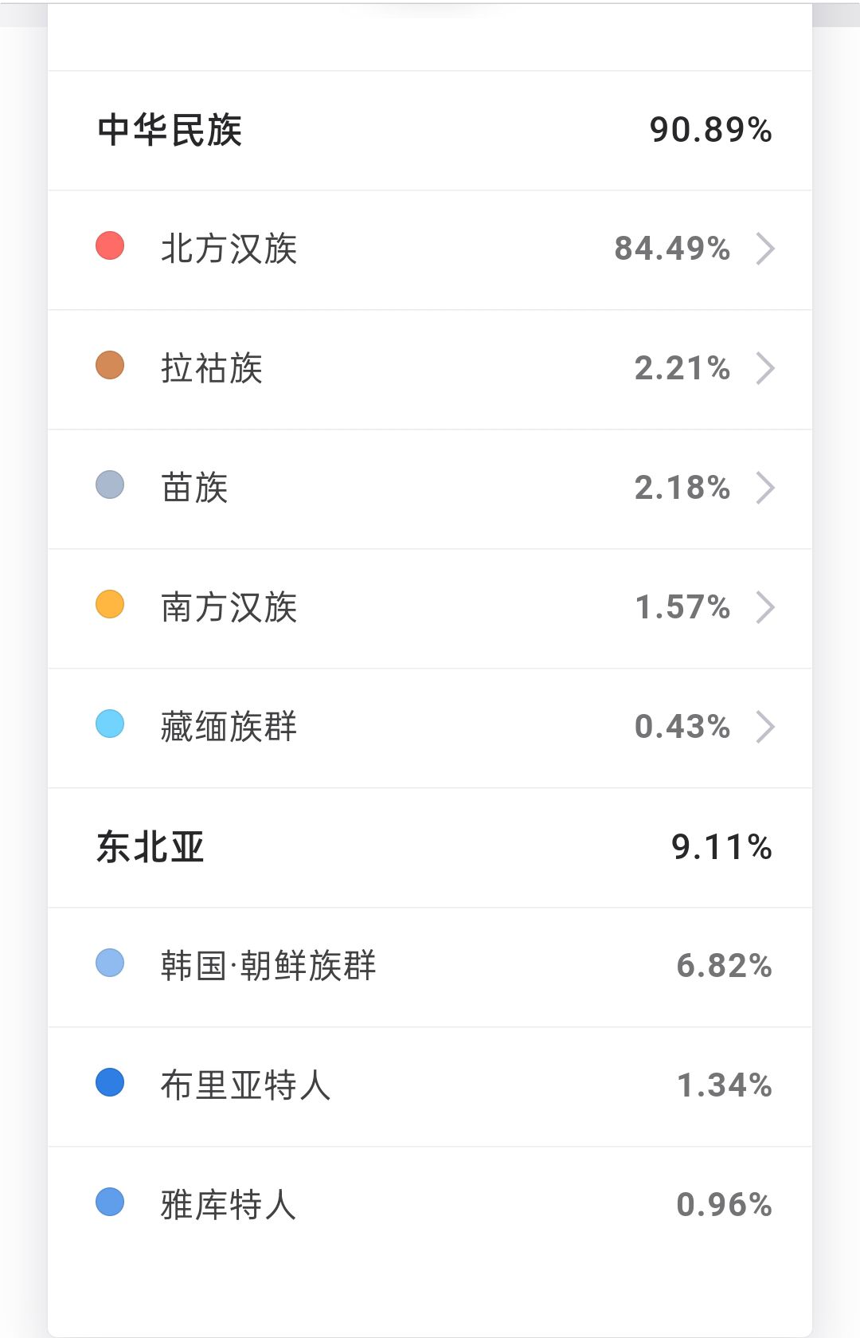Open 北方汉族 details chevron arrow
Viewport: 860px width, 1338px height.
(765, 249)
